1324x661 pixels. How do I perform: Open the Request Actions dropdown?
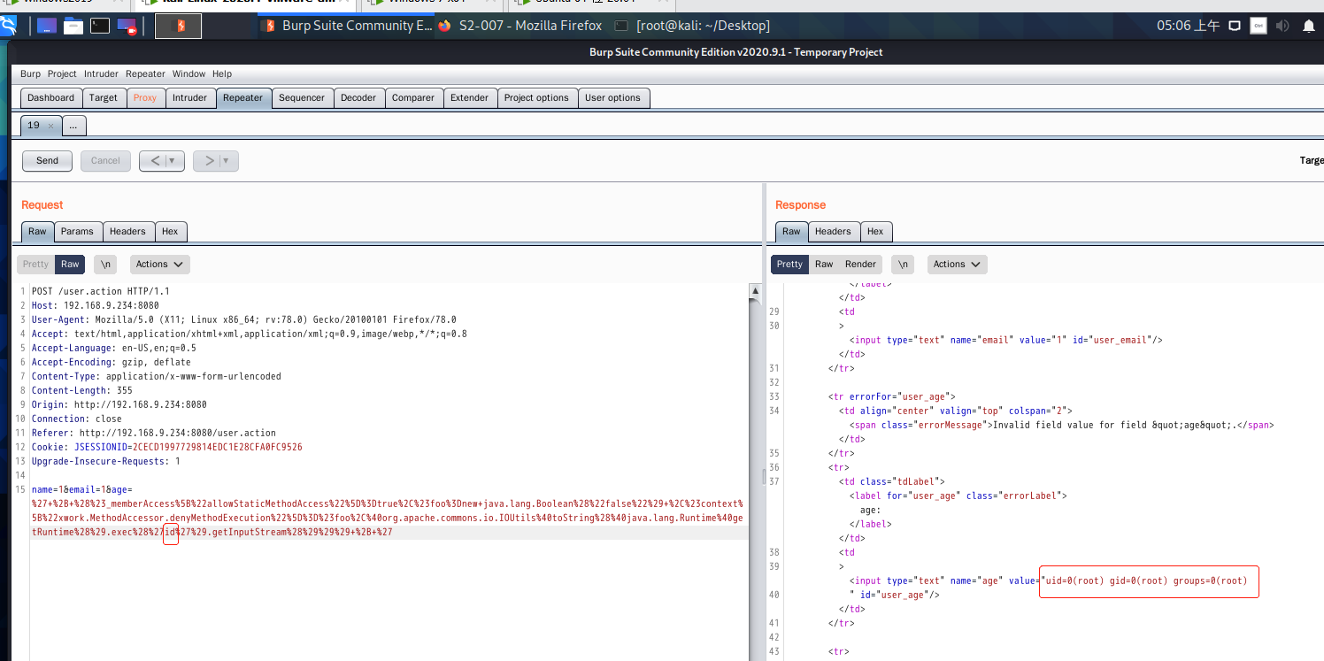(160, 264)
